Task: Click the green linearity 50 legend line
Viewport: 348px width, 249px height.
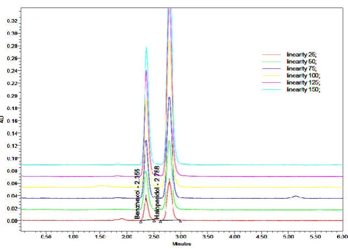Action: 272,61
